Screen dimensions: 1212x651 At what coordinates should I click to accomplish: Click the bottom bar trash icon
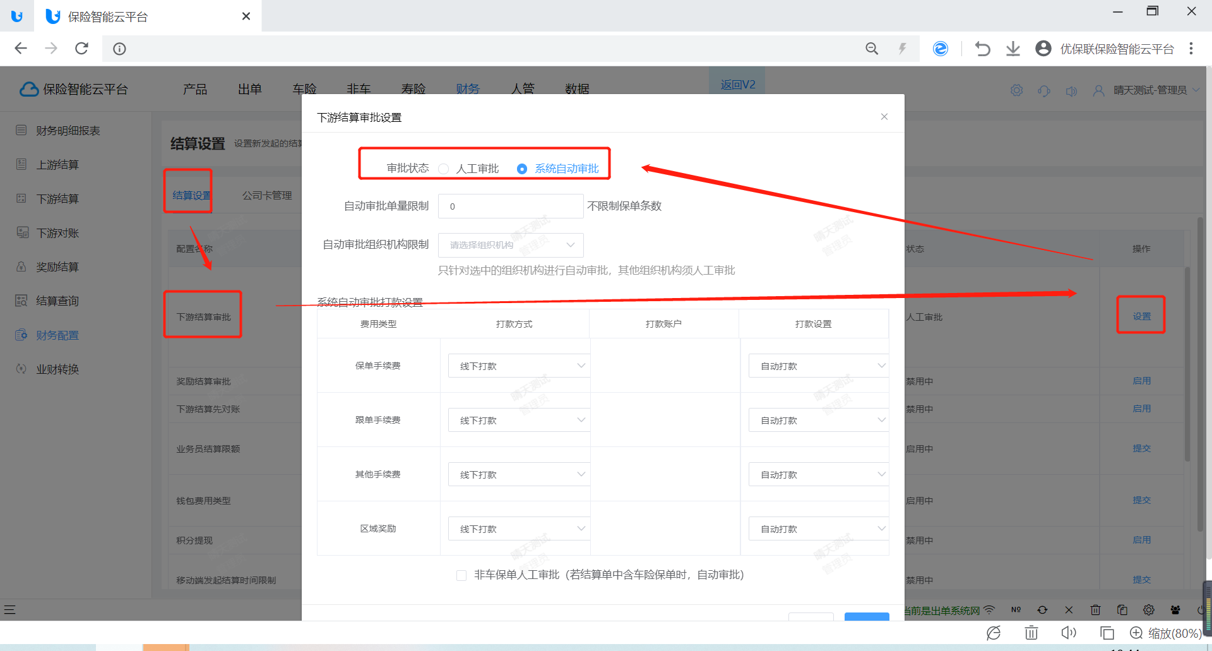[1031, 633]
